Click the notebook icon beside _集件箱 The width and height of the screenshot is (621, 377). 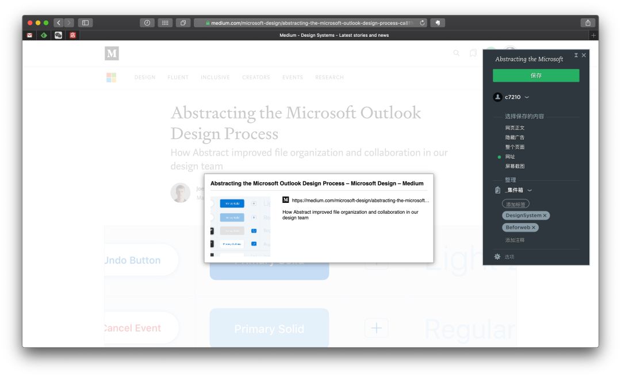(497, 190)
